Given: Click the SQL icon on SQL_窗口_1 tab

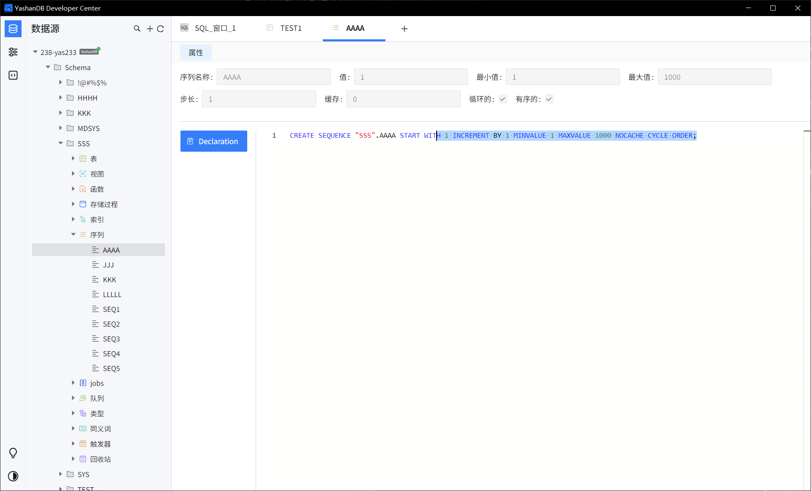Looking at the screenshot, I should [x=184, y=28].
